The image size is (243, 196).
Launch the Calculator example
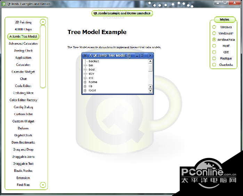[23, 65]
